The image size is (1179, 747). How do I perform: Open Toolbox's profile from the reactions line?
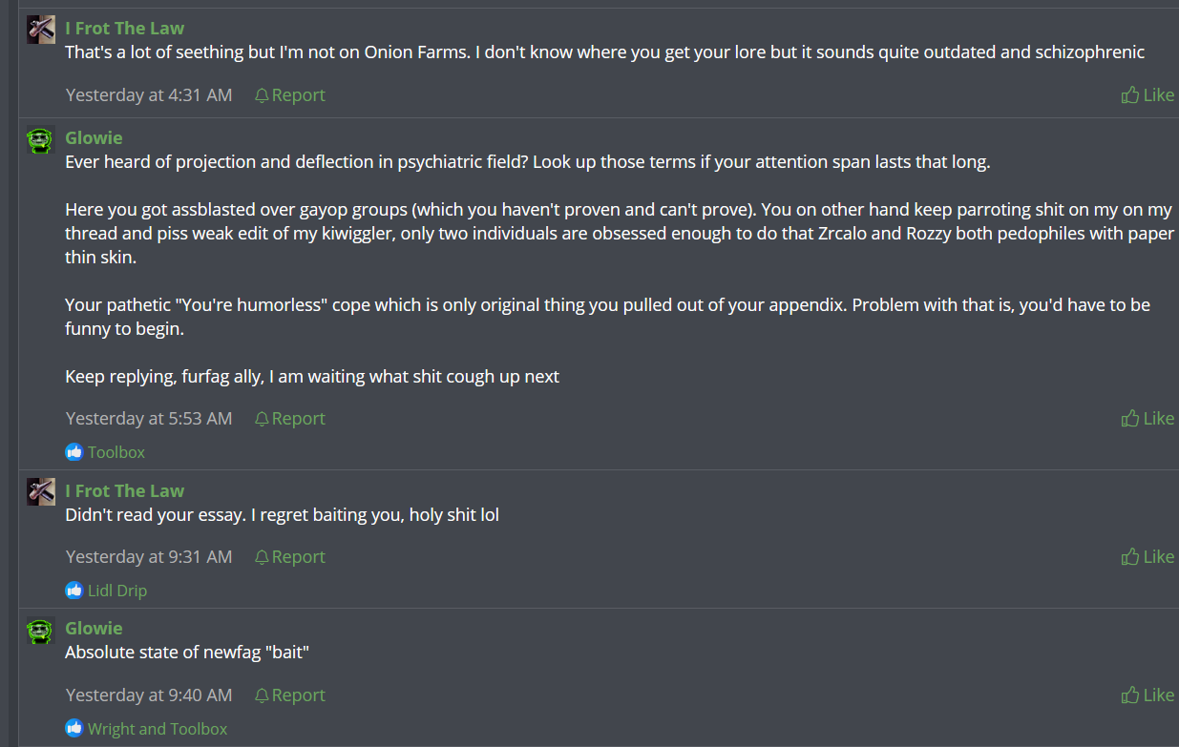tap(116, 452)
